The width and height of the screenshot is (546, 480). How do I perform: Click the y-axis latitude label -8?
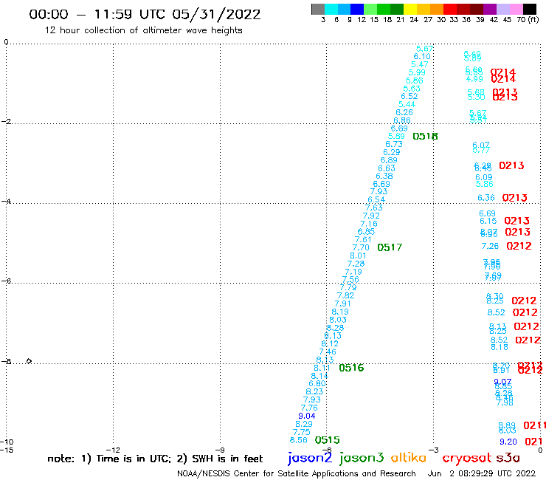tap(6, 361)
